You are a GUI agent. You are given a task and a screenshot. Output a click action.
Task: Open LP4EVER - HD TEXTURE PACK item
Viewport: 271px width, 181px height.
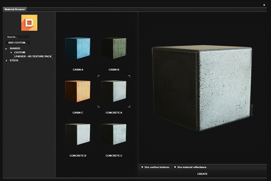pyautogui.click(x=33, y=56)
